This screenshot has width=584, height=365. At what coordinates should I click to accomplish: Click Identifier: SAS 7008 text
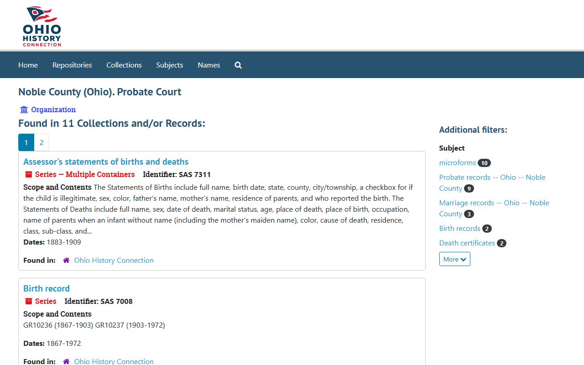tap(99, 301)
